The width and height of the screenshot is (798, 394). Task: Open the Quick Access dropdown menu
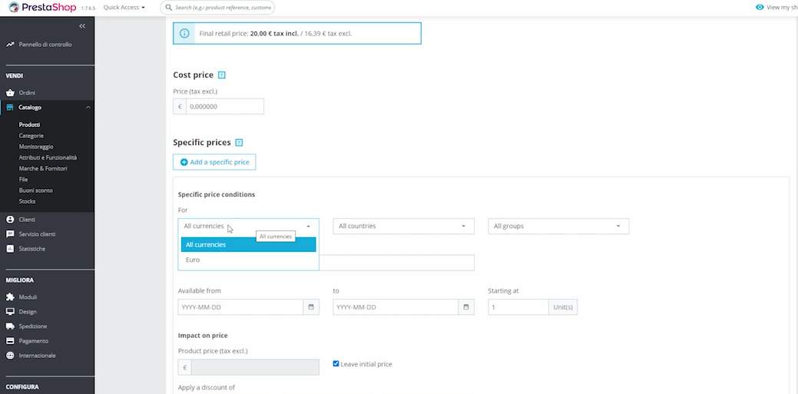click(124, 8)
